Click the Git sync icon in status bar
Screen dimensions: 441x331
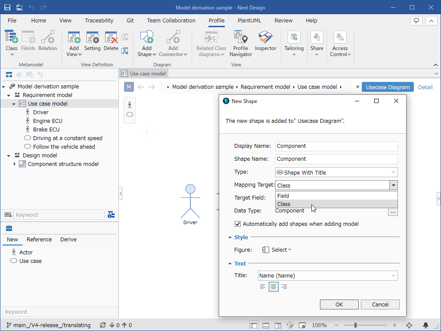point(102,325)
